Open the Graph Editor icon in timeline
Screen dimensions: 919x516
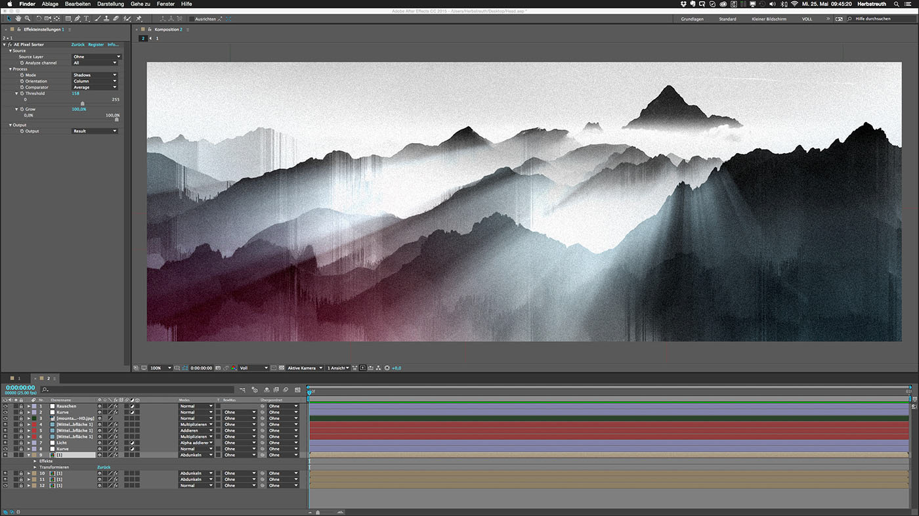(297, 389)
